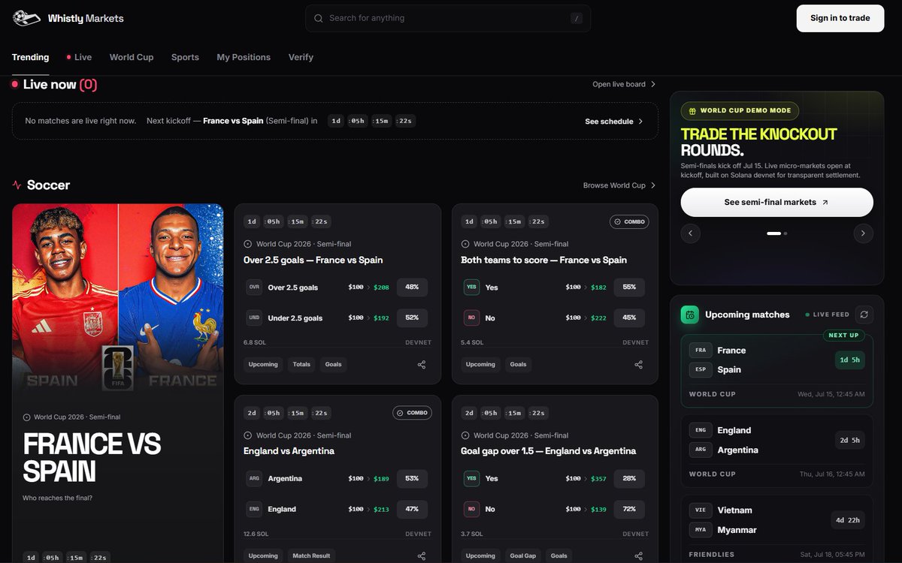Click the share icon on Goal gap over 1.5 card
The image size is (902, 563).
click(x=639, y=556)
